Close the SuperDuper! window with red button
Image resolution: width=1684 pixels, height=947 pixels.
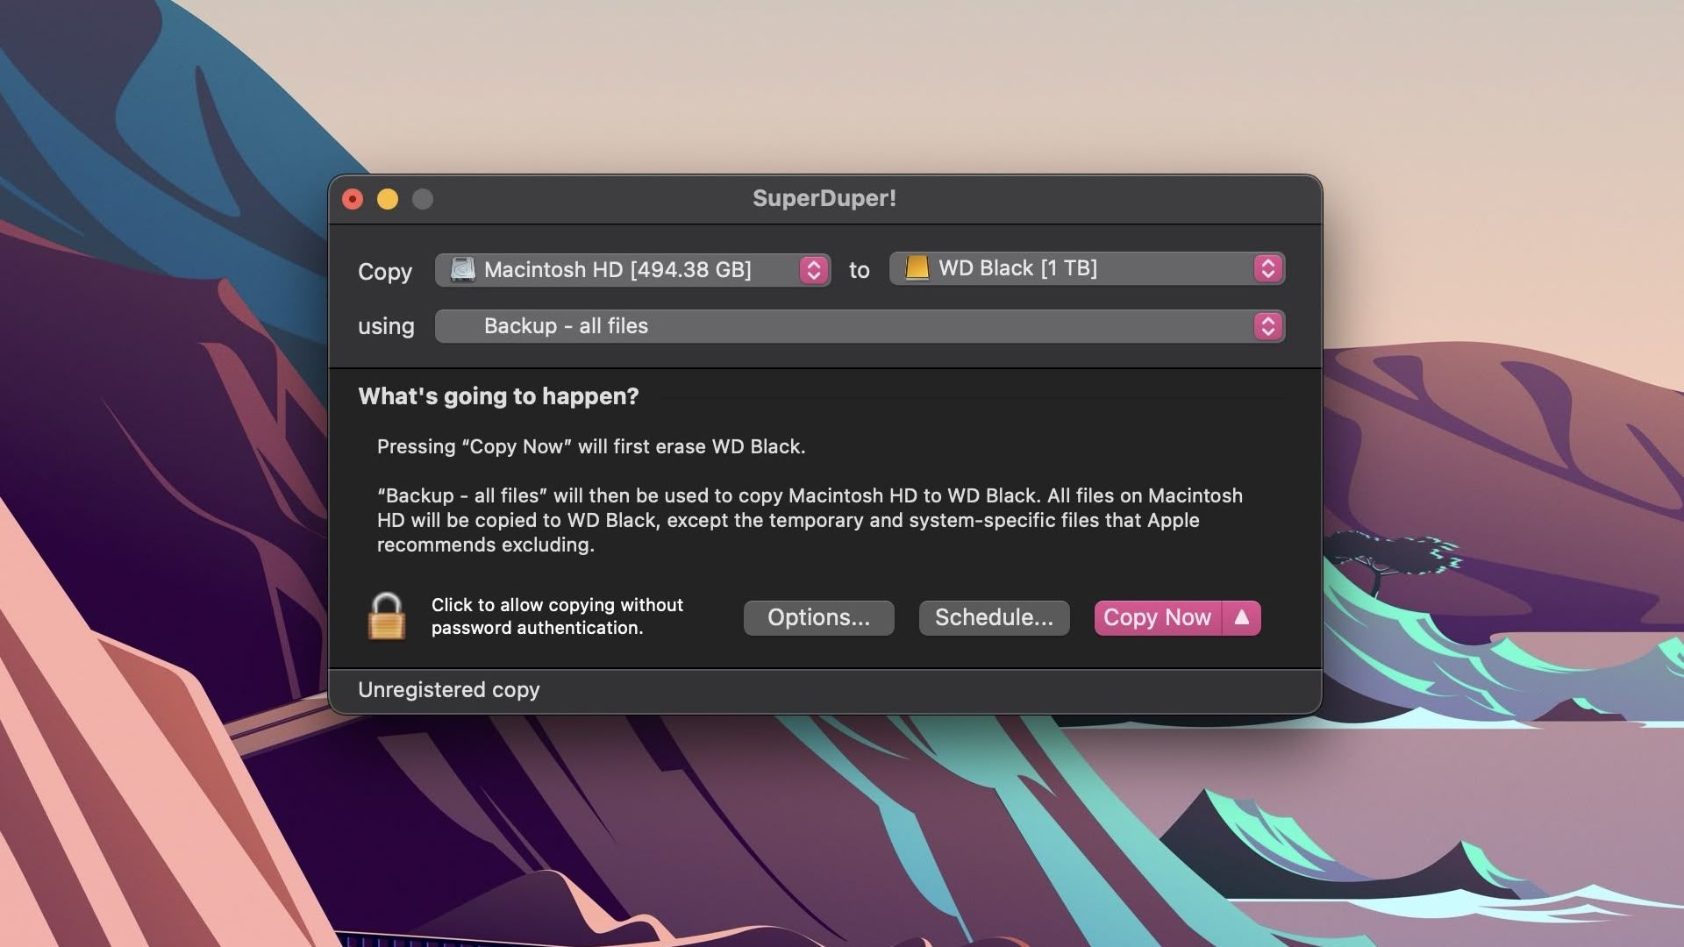[x=353, y=199]
